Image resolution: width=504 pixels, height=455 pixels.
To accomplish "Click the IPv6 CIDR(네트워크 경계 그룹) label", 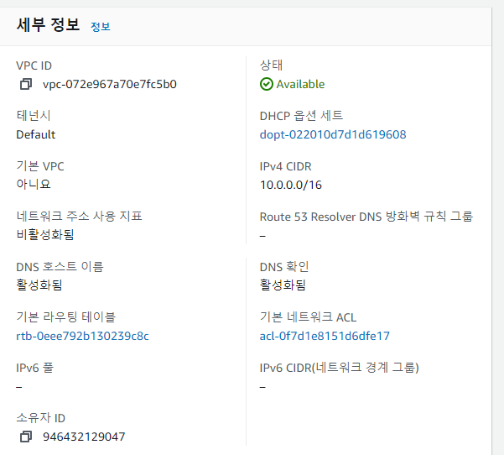I will (339, 368).
